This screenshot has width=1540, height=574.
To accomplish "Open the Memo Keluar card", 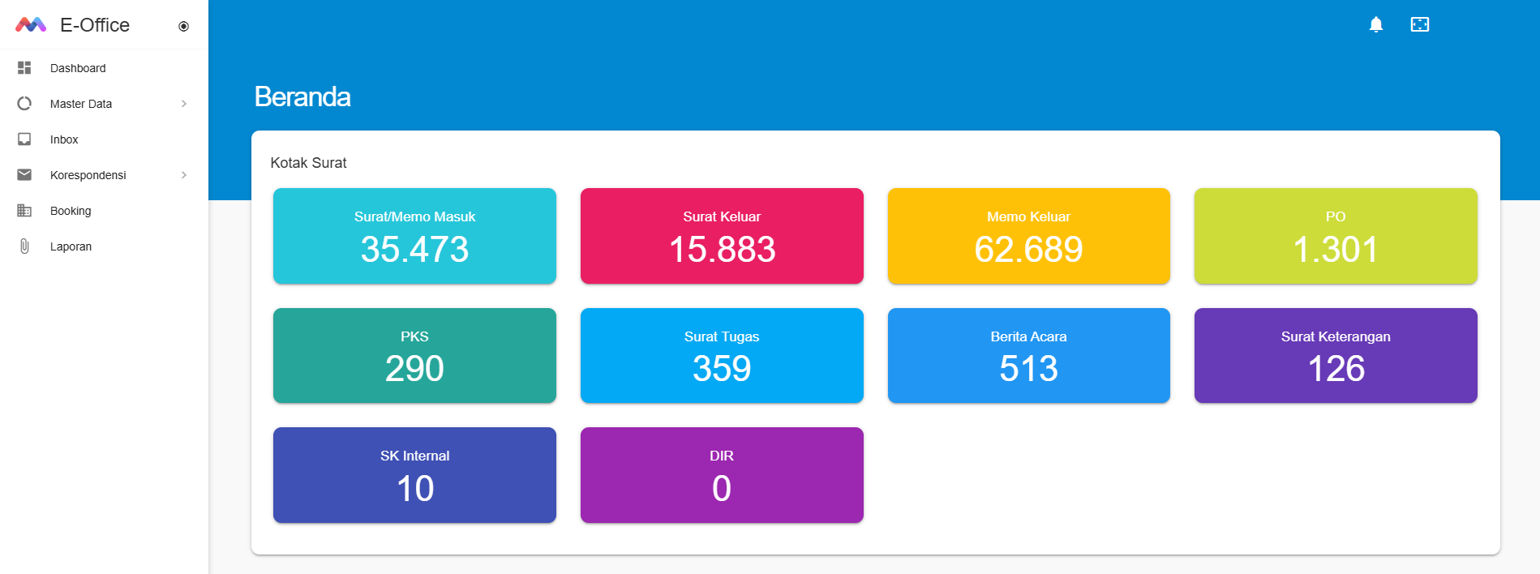I will pos(1029,236).
